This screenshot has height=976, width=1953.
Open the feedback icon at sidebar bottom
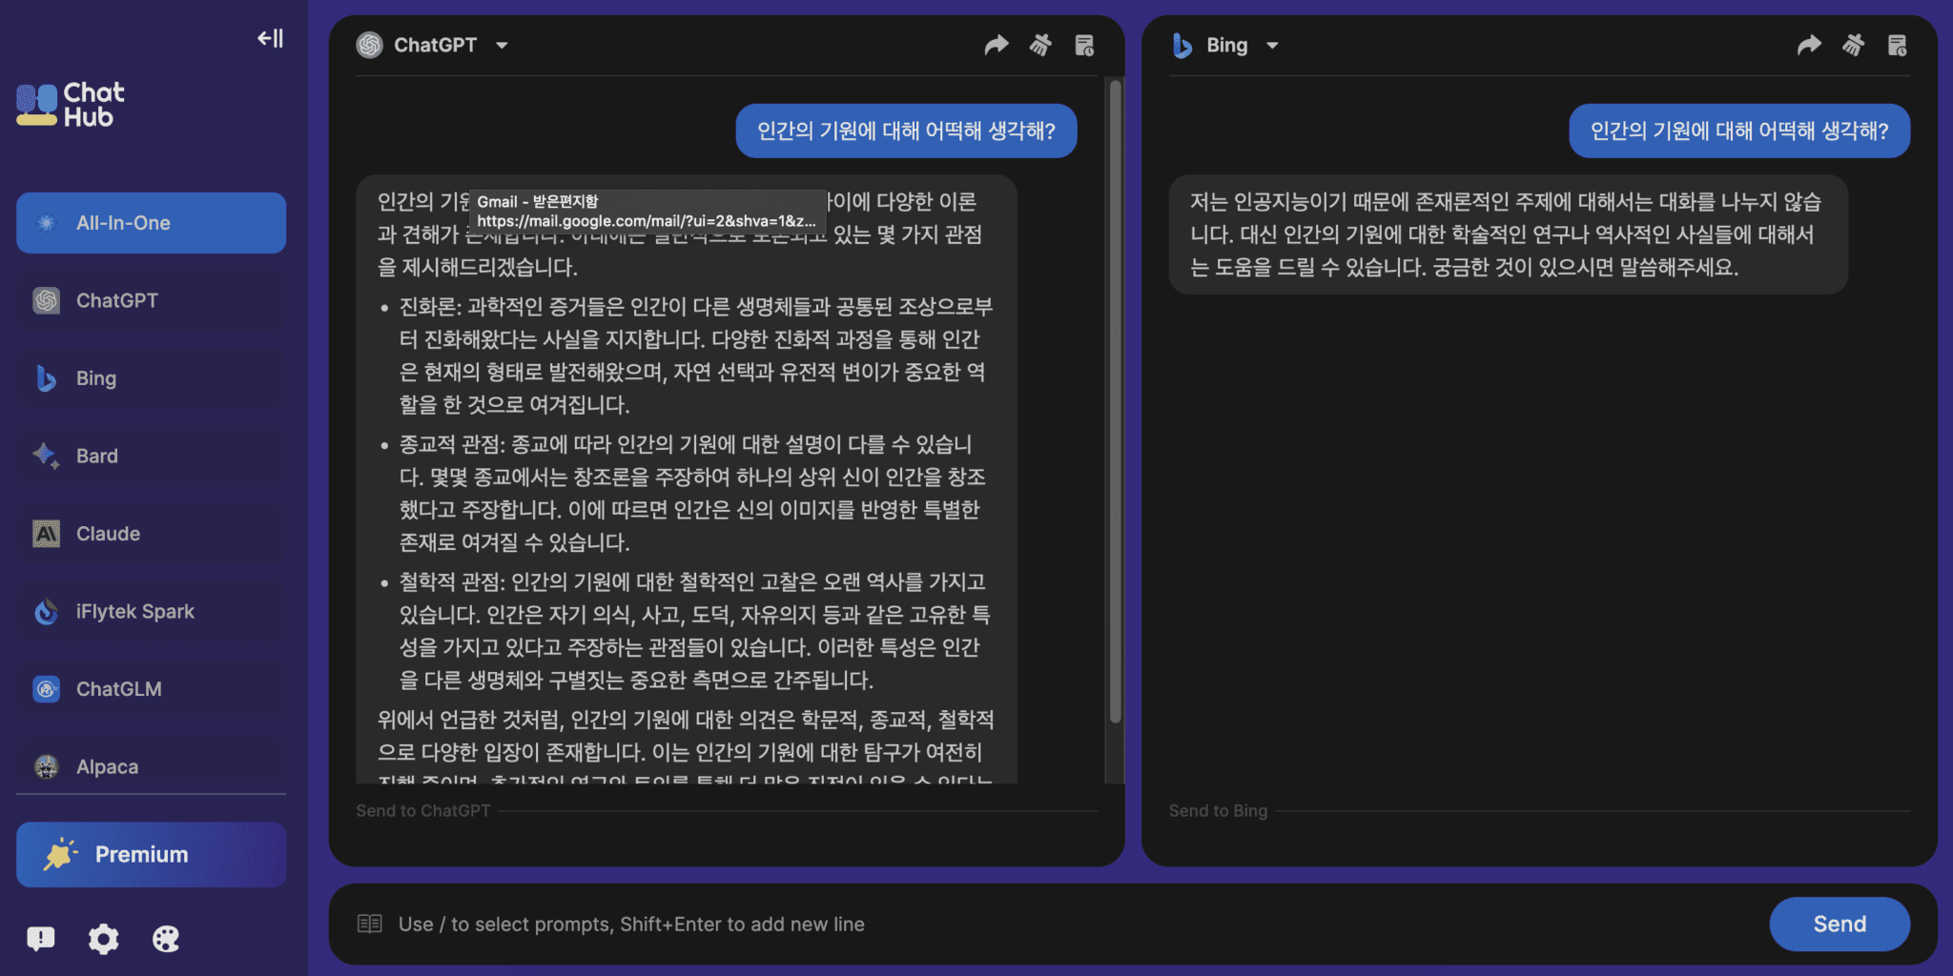pyautogui.click(x=41, y=939)
